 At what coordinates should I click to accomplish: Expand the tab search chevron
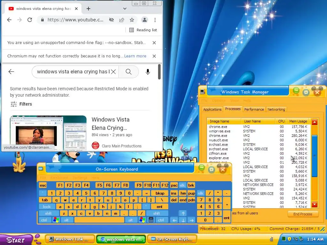click(x=125, y=9)
